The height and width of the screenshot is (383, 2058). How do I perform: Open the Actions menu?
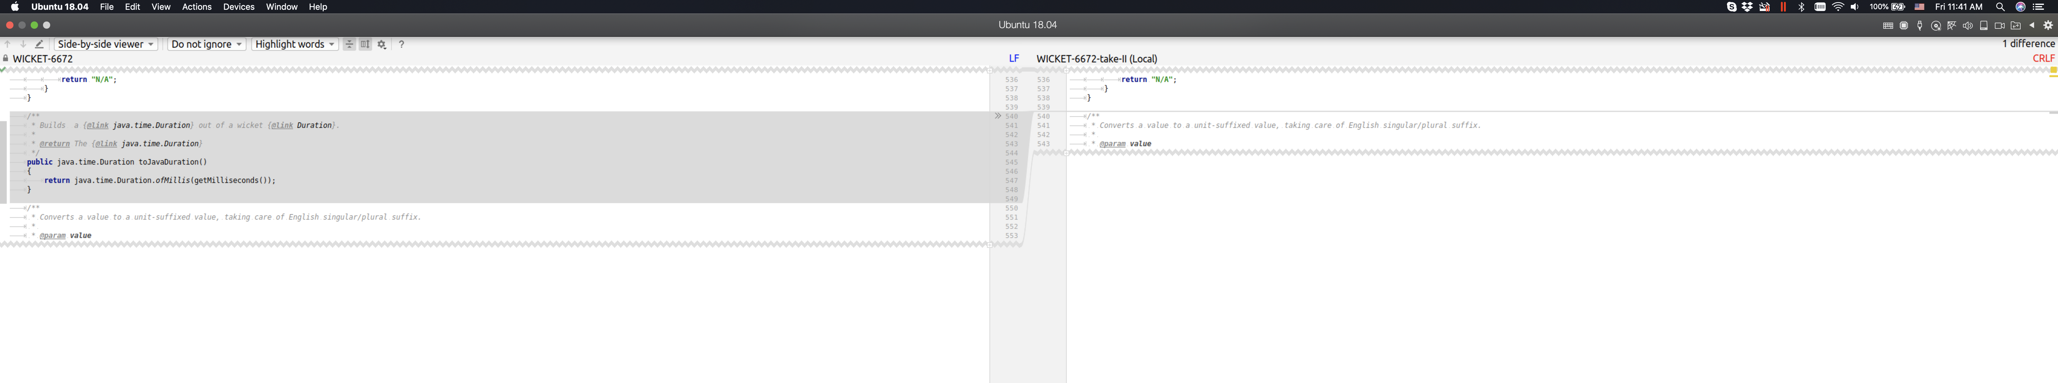(196, 7)
